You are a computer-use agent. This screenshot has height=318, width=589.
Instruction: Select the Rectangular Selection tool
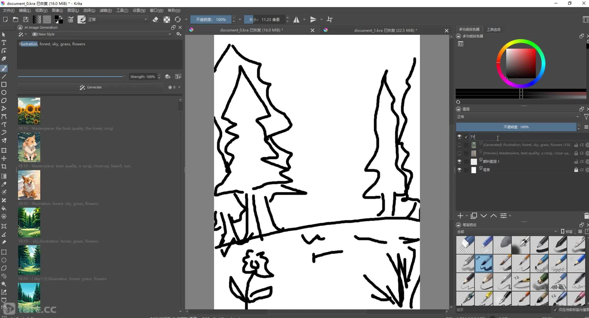coord(4,252)
